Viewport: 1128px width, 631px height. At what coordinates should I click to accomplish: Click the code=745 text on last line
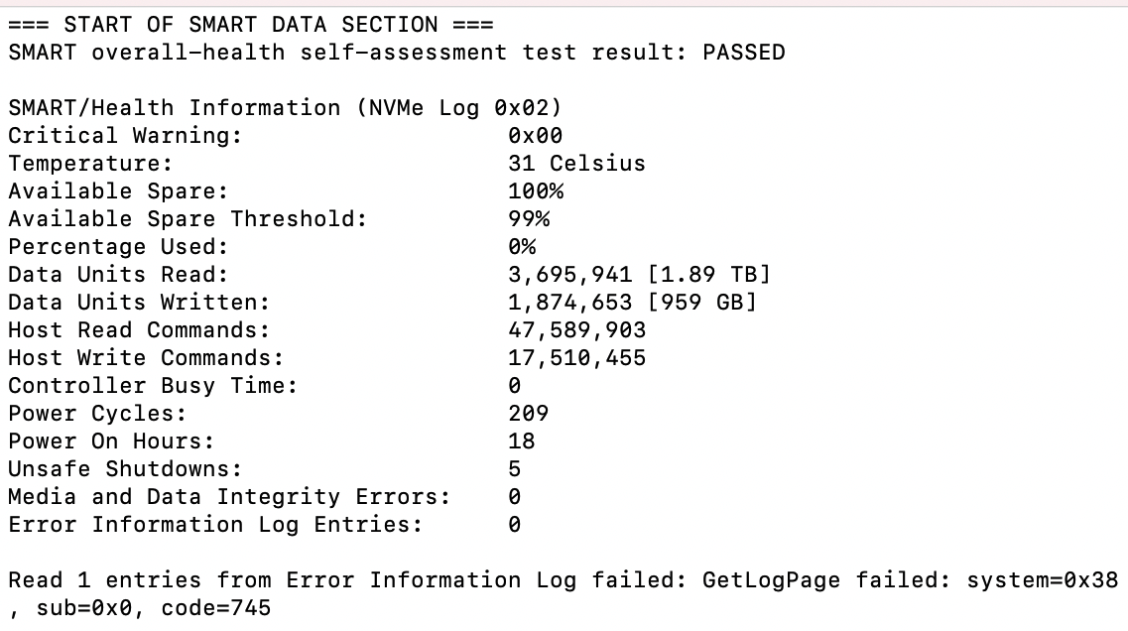tap(216, 608)
